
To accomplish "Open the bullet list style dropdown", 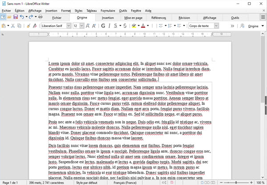I will (x=166, y=26).
